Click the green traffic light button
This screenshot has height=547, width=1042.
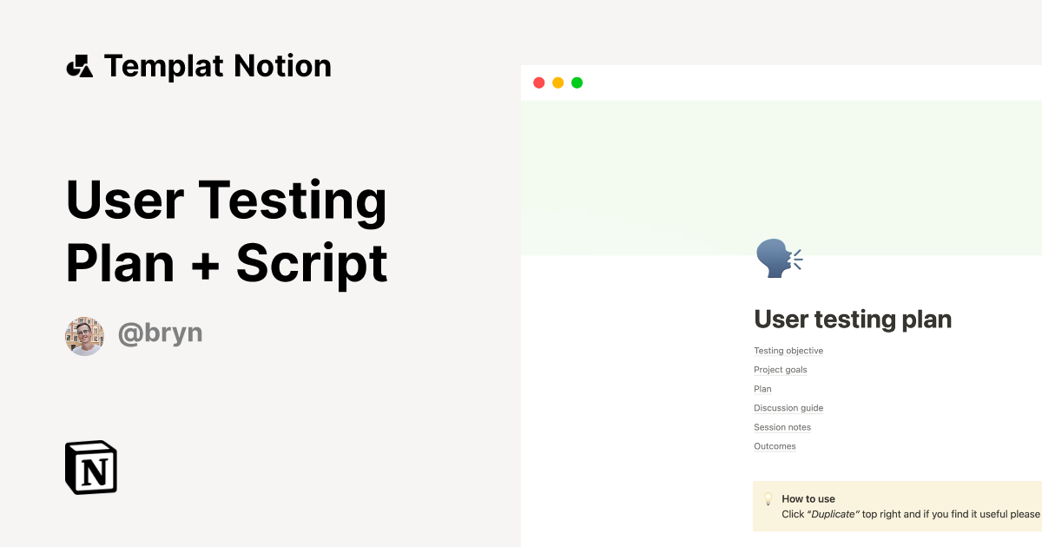click(577, 82)
